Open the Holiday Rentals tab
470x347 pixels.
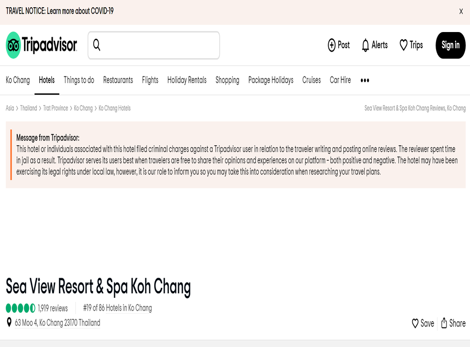point(187,80)
